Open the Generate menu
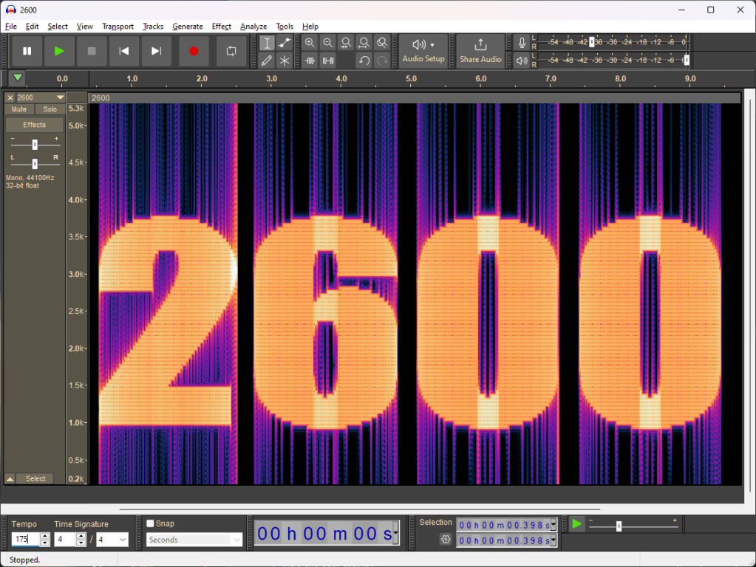Screen dimensions: 756x567 pos(188,27)
